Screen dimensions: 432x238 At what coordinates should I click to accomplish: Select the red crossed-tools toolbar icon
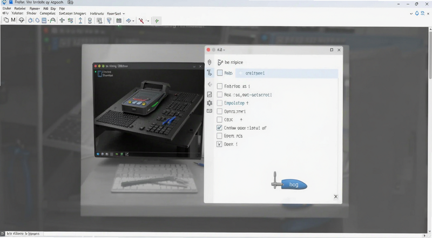coord(141,21)
